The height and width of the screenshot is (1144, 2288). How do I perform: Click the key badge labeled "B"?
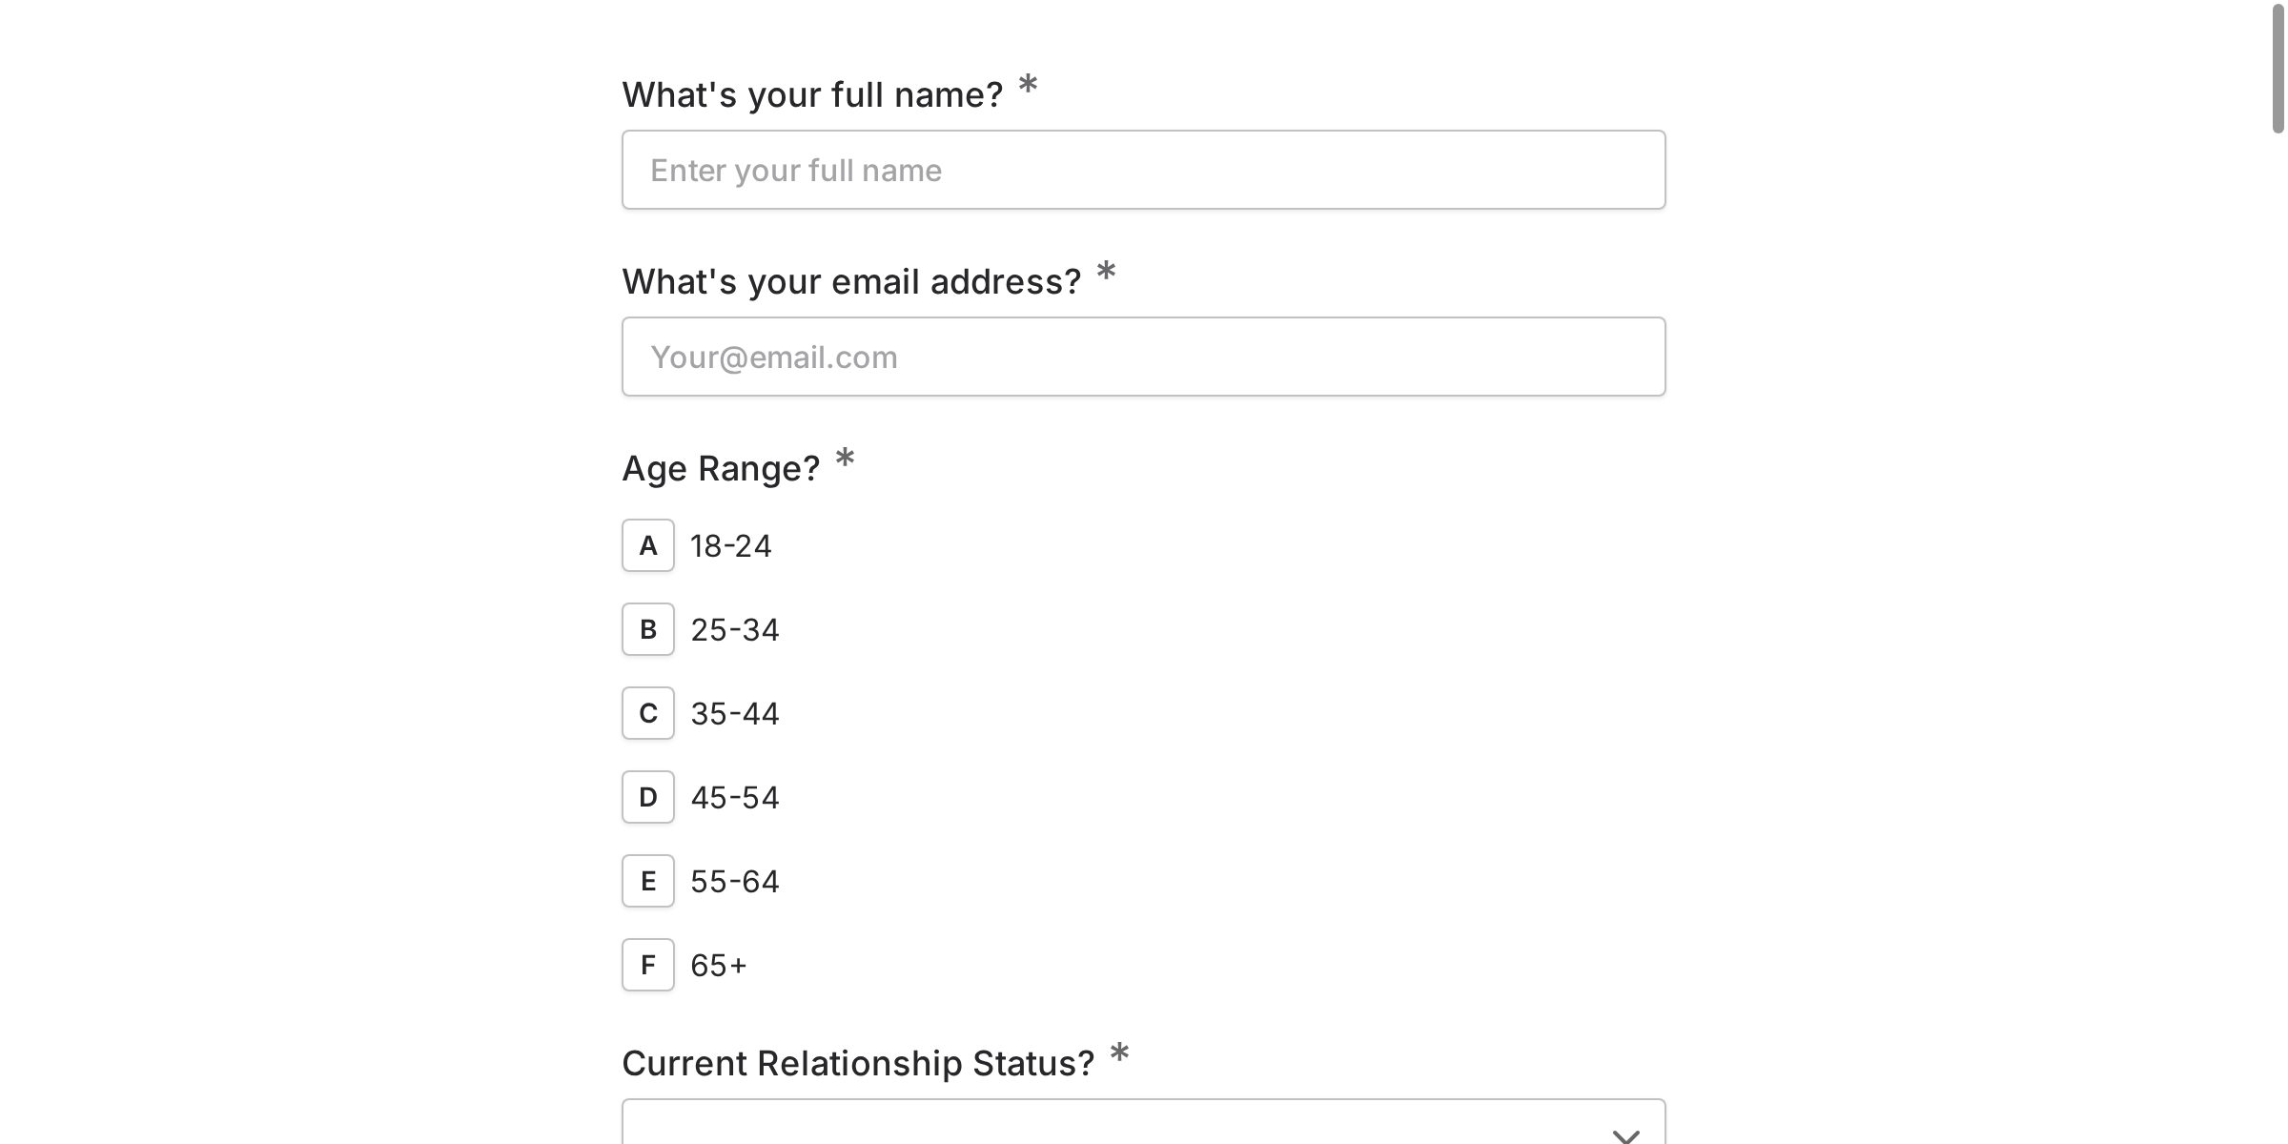647,629
